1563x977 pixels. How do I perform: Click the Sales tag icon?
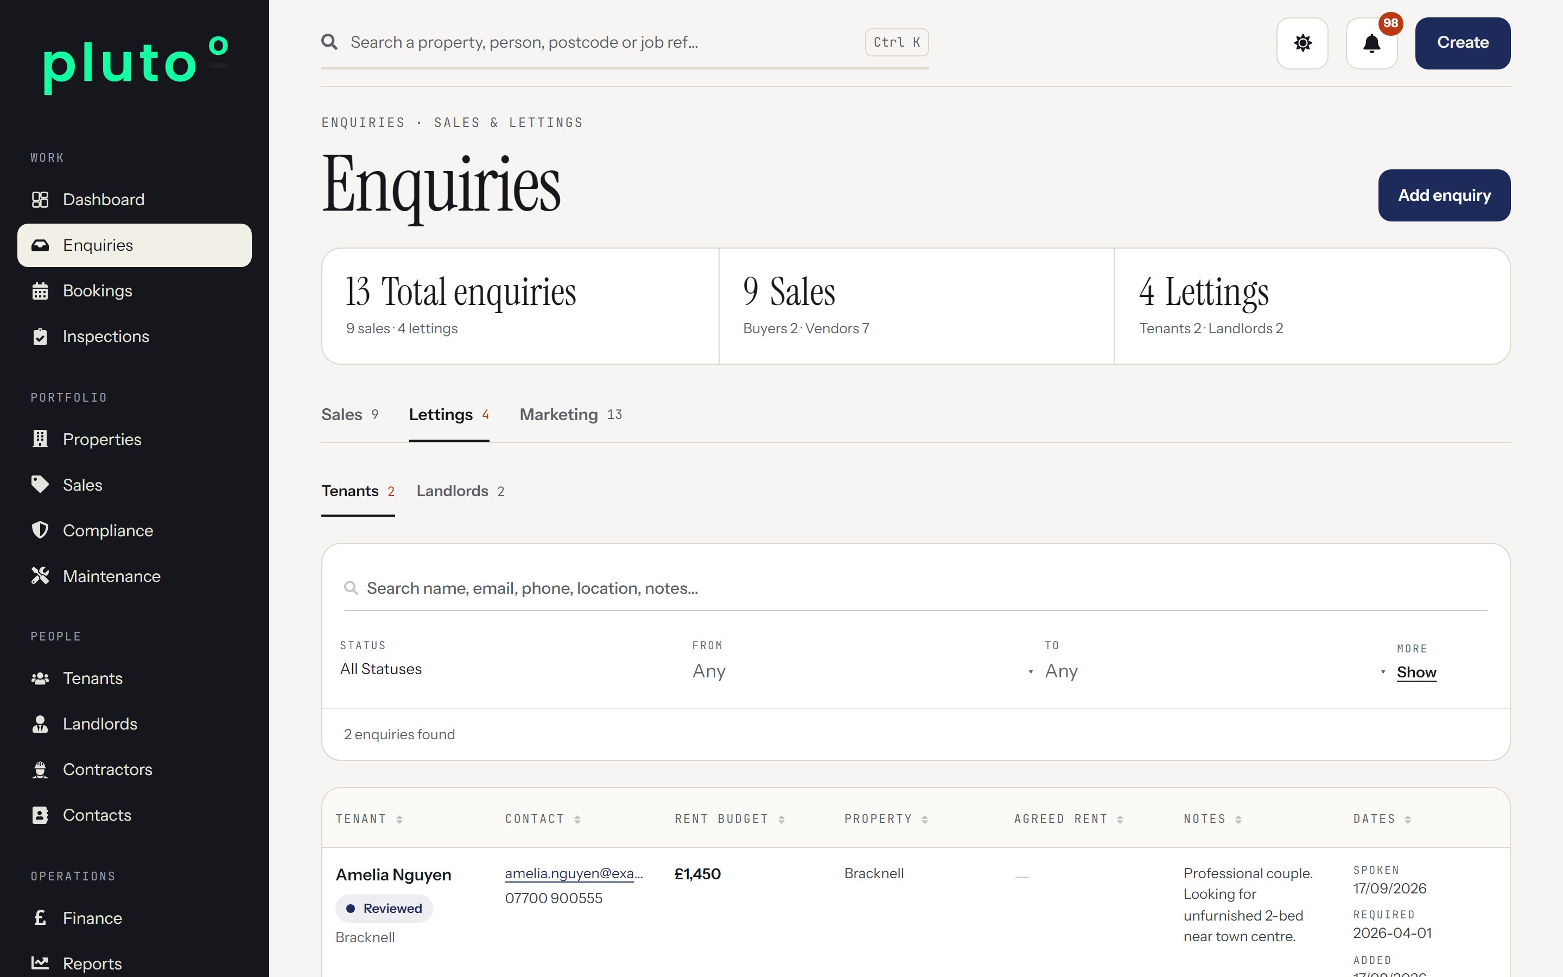[x=40, y=485]
